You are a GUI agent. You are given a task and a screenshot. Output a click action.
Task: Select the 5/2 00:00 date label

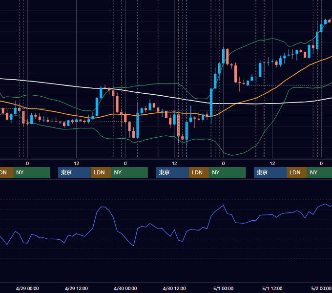[321, 288]
